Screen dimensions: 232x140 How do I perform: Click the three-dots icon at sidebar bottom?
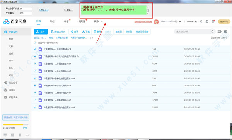pyautogui.click(x=27, y=135)
